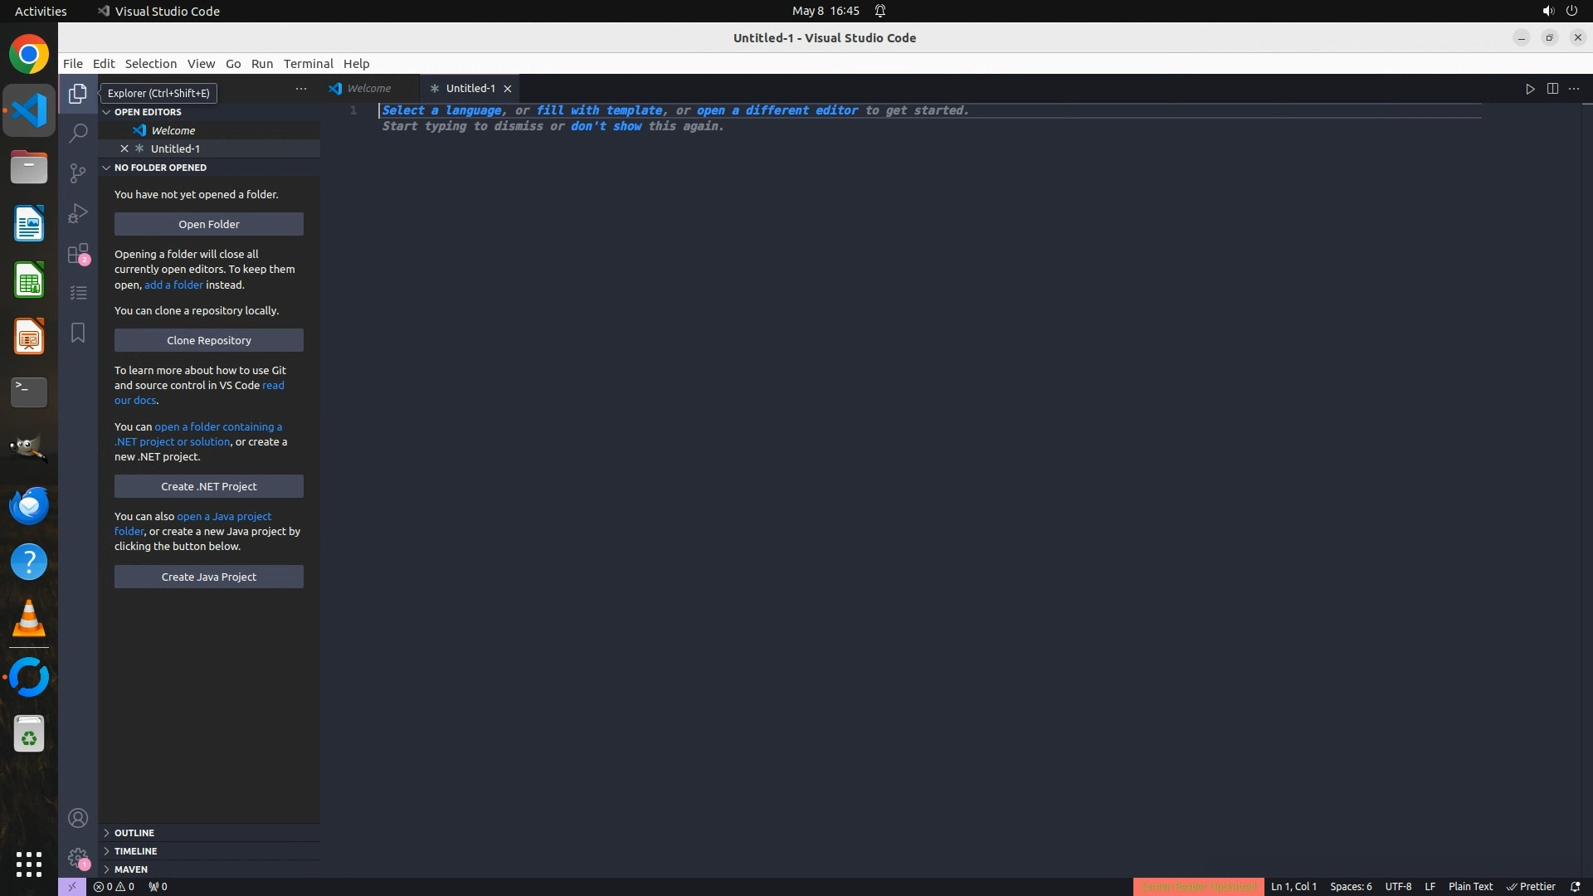Switch to the Welcome tab
This screenshot has height=896, width=1593.
(x=368, y=89)
